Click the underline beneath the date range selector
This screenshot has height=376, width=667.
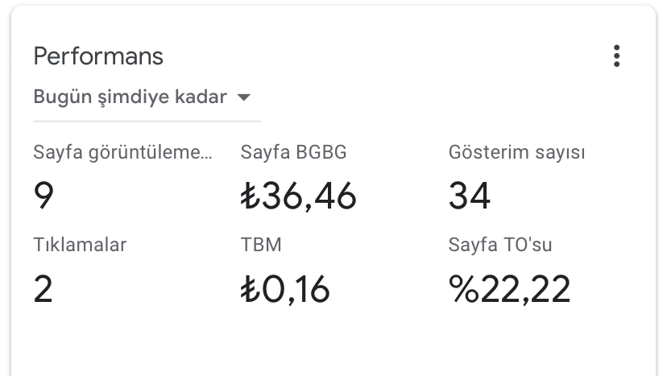[147, 121]
